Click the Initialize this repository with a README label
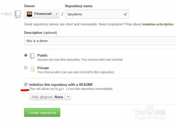 click(x=61, y=85)
